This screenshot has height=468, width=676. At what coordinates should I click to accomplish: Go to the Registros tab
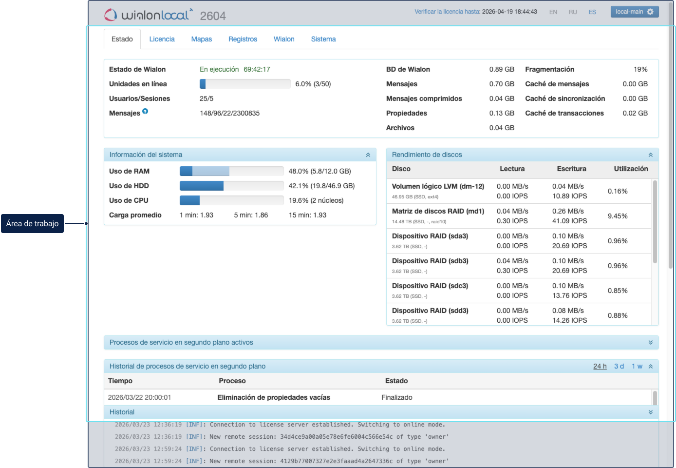pyautogui.click(x=243, y=39)
